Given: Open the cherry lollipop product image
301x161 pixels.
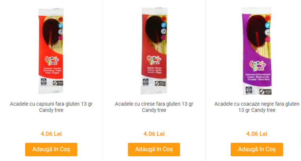Looking at the screenshot, I should pos(154,51).
